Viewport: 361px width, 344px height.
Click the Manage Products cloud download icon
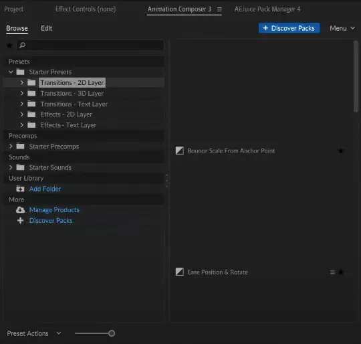[20, 210]
